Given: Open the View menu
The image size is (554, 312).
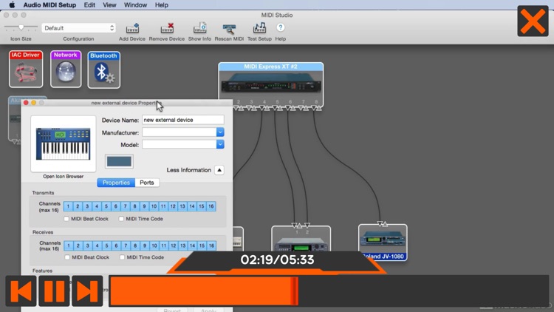Looking at the screenshot, I should 109,5.
